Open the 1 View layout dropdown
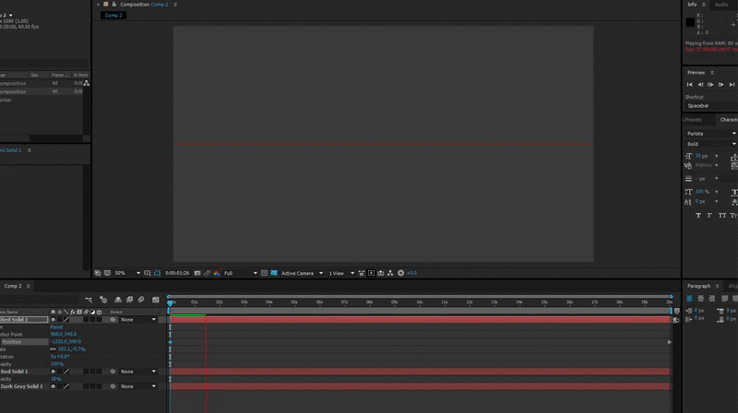Viewport: 738px width, 413px height. (341, 273)
